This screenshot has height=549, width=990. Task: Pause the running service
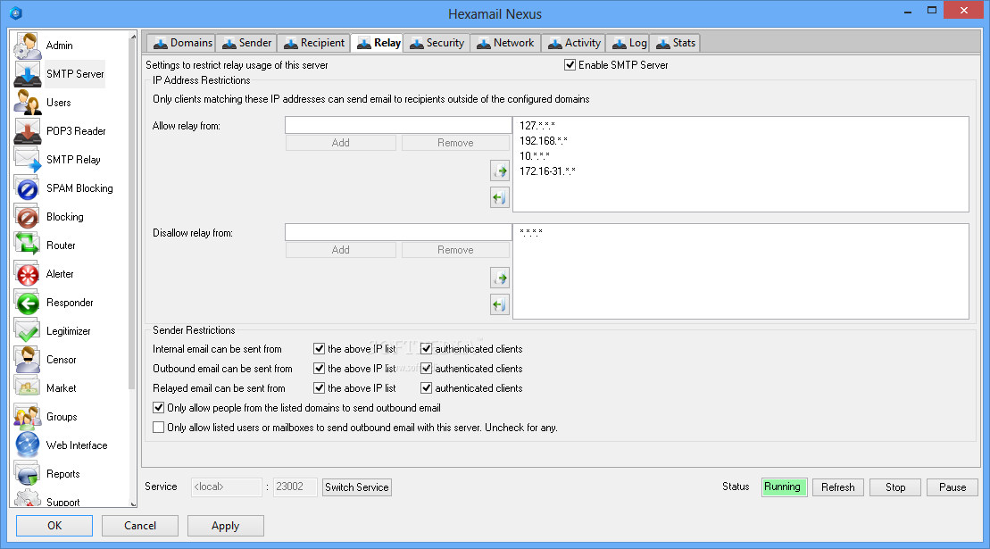pyautogui.click(x=953, y=487)
